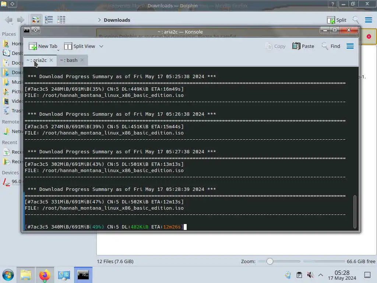Screen dimensions: 377x283
Task: Open Music in Dolphin Places panel
Action: coord(12,82)
